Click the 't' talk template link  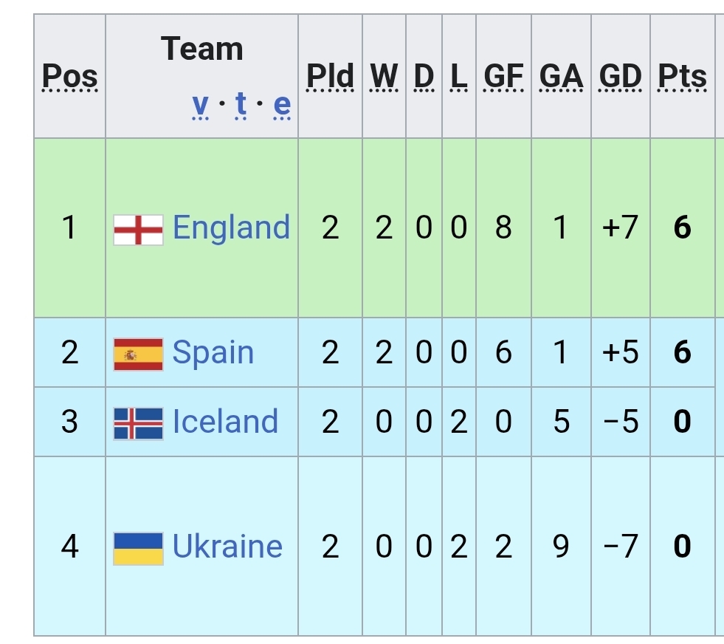click(241, 106)
